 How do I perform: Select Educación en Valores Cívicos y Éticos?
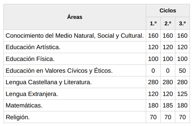[59, 71]
